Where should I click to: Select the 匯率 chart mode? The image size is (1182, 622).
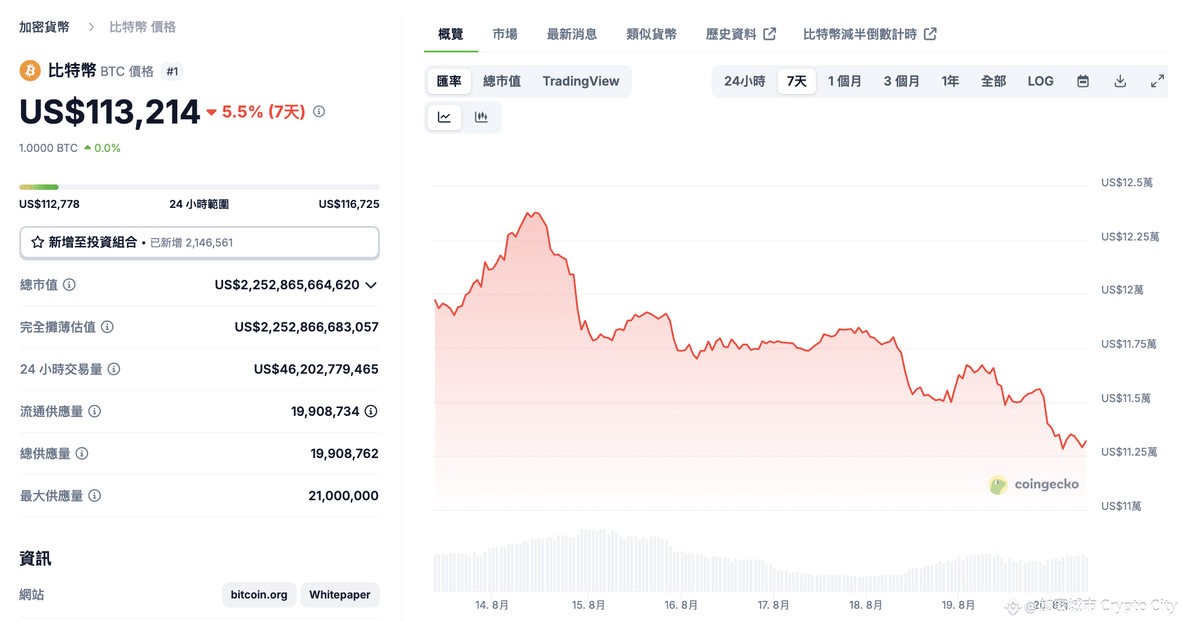449,81
